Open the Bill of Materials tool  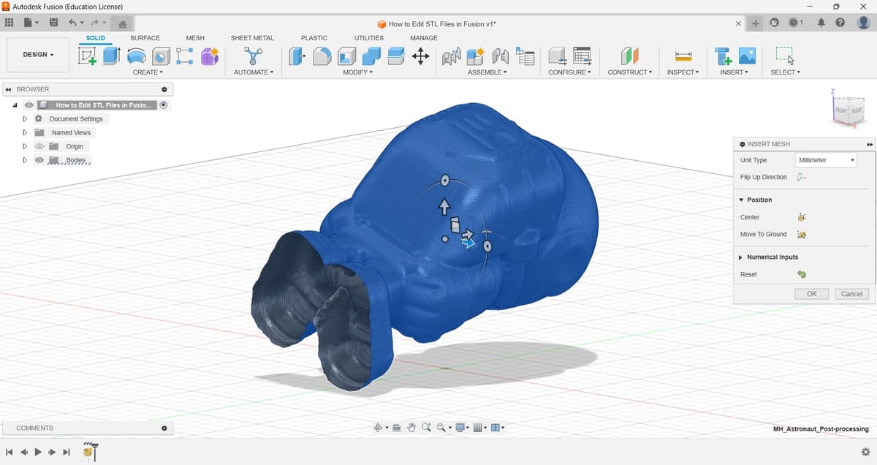pyautogui.click(x=525, y=56)
